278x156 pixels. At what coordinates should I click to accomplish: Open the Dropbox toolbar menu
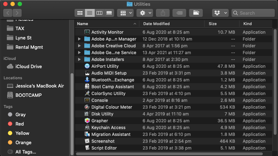(x=220, y=13)
